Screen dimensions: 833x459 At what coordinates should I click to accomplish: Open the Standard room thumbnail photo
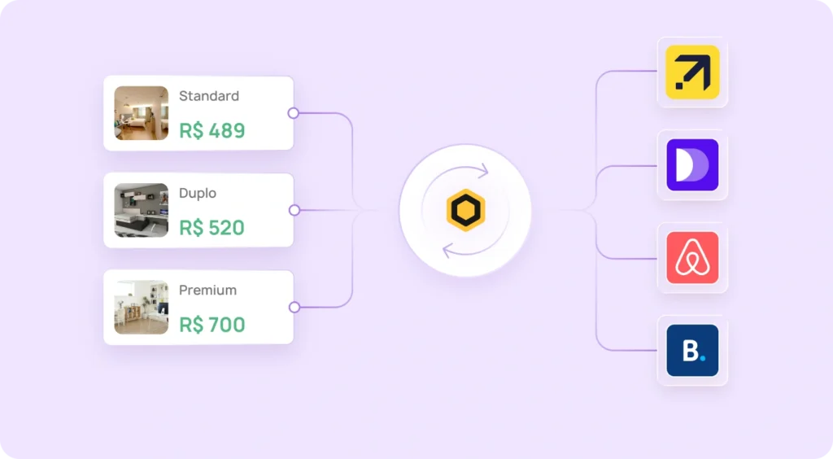coord(142,113)
